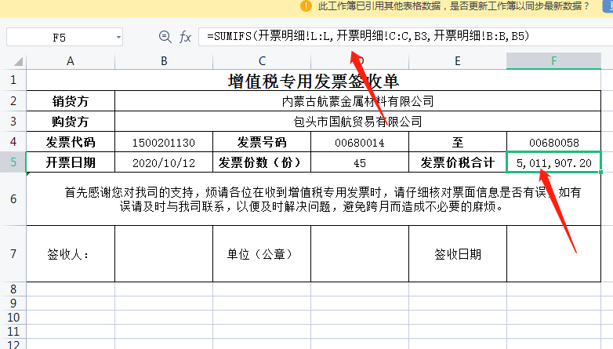Click the blank cell right of 签收日期
This screenshot has width=613, height=349.
(553, 254)
